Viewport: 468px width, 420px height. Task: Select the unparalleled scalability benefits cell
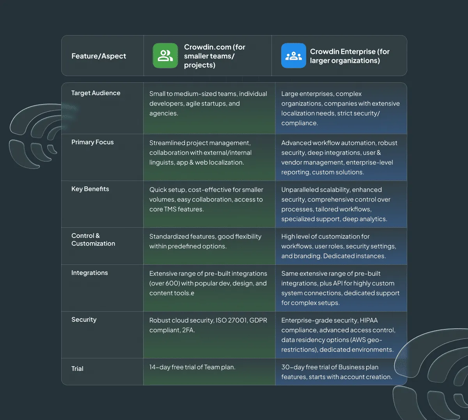pyautogui.click(x=335, y=204)
